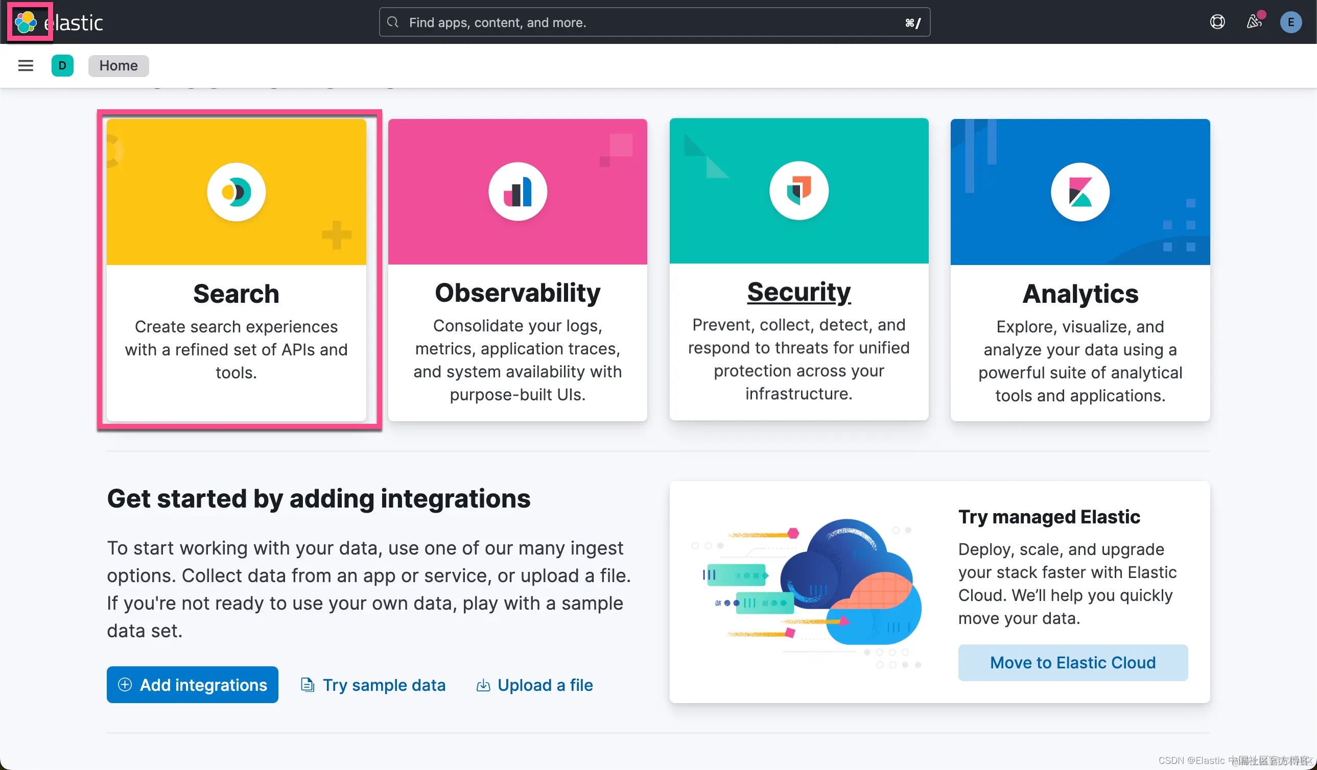This screenshot has width=1317, height=770.
Task: Click the Observability bar chart icon
Action: 518,191
